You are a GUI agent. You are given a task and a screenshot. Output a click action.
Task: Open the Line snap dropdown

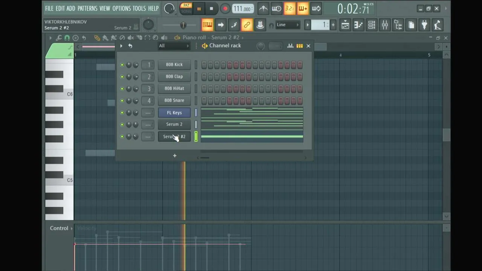pyautogui.click(x=288, y=25)
